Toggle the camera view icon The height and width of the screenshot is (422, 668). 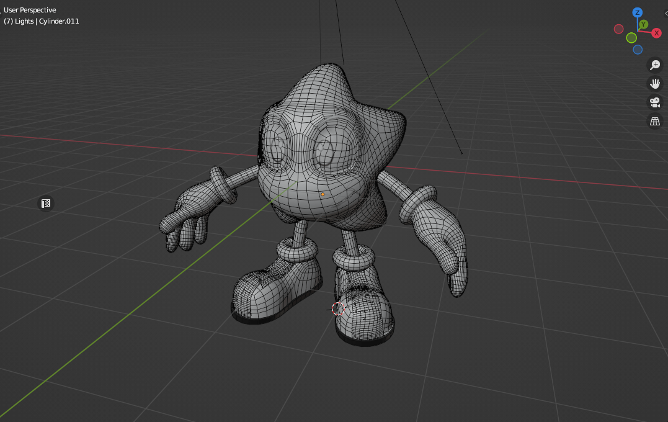(655, 102)
